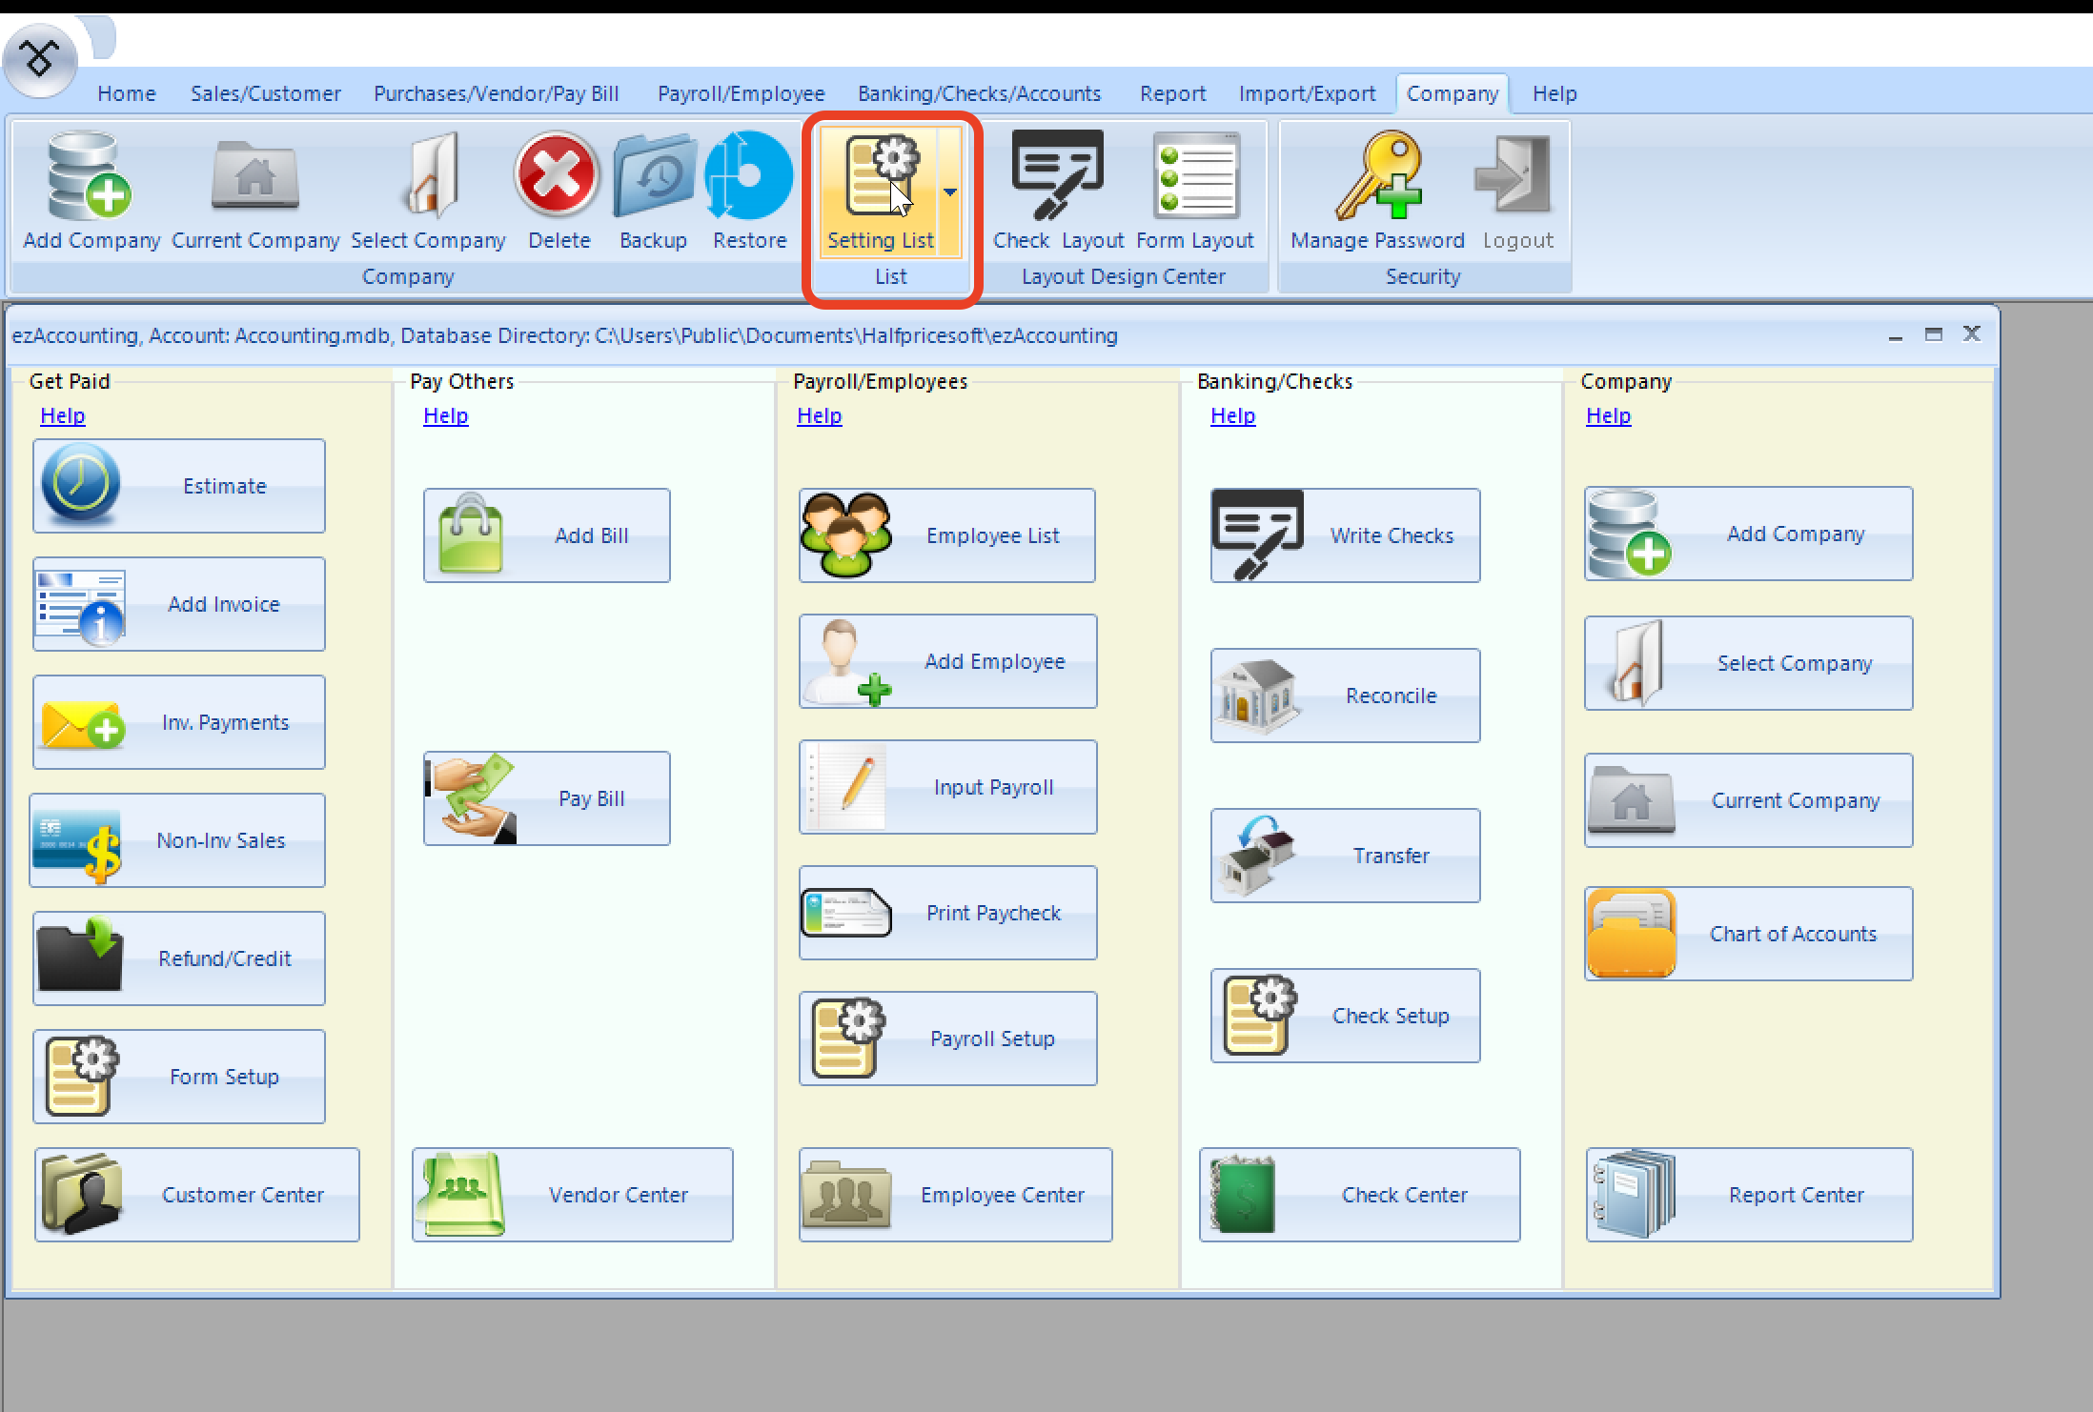Click the Print Paycheck icon

[946, 912]
